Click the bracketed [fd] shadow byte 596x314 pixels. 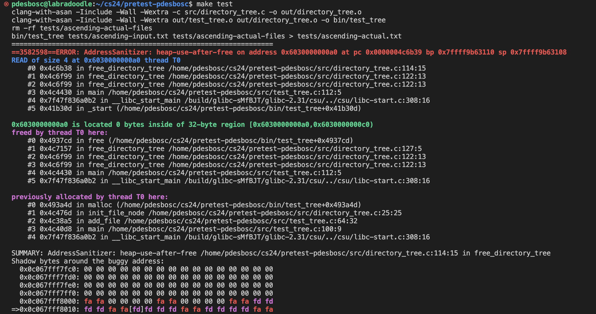(136, 309)
